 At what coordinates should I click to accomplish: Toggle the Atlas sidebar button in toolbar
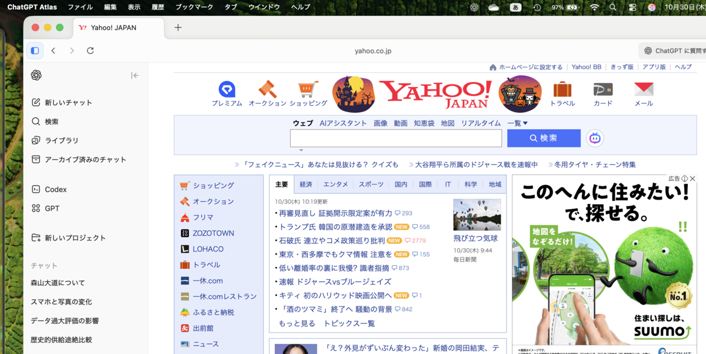[35, 50]
